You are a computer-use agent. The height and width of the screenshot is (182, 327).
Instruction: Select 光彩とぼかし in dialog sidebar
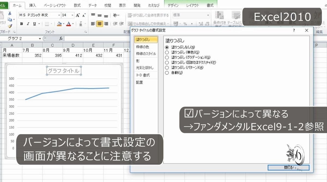click(146, 67)
